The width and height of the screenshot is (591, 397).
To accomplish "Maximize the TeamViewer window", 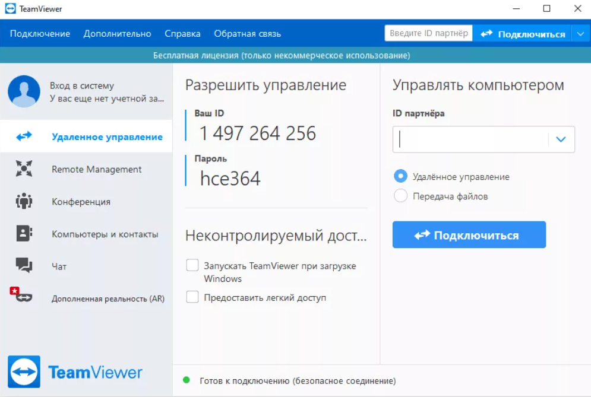I will pyautogui.click(x=547, y=8).
